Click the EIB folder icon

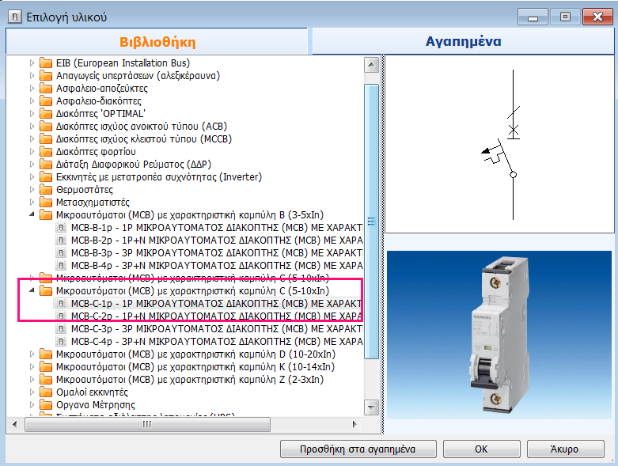(x=47, y=63)
